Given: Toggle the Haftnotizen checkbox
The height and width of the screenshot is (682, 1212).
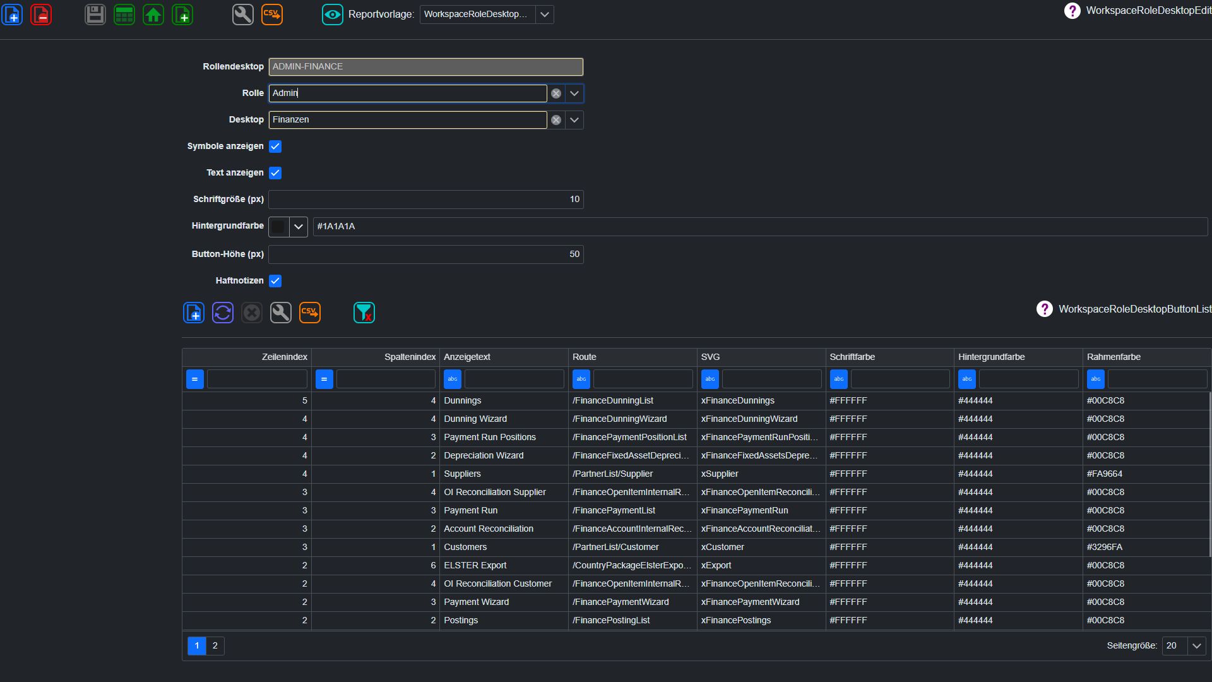Looking at the screenshot, I should tap(275, 281).
